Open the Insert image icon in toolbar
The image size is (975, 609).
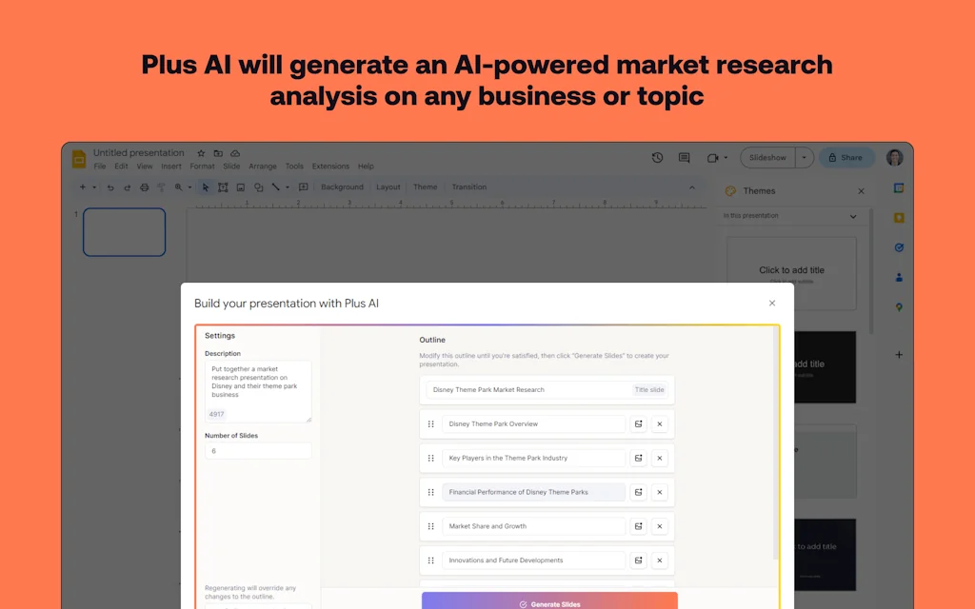pos(240,187)
